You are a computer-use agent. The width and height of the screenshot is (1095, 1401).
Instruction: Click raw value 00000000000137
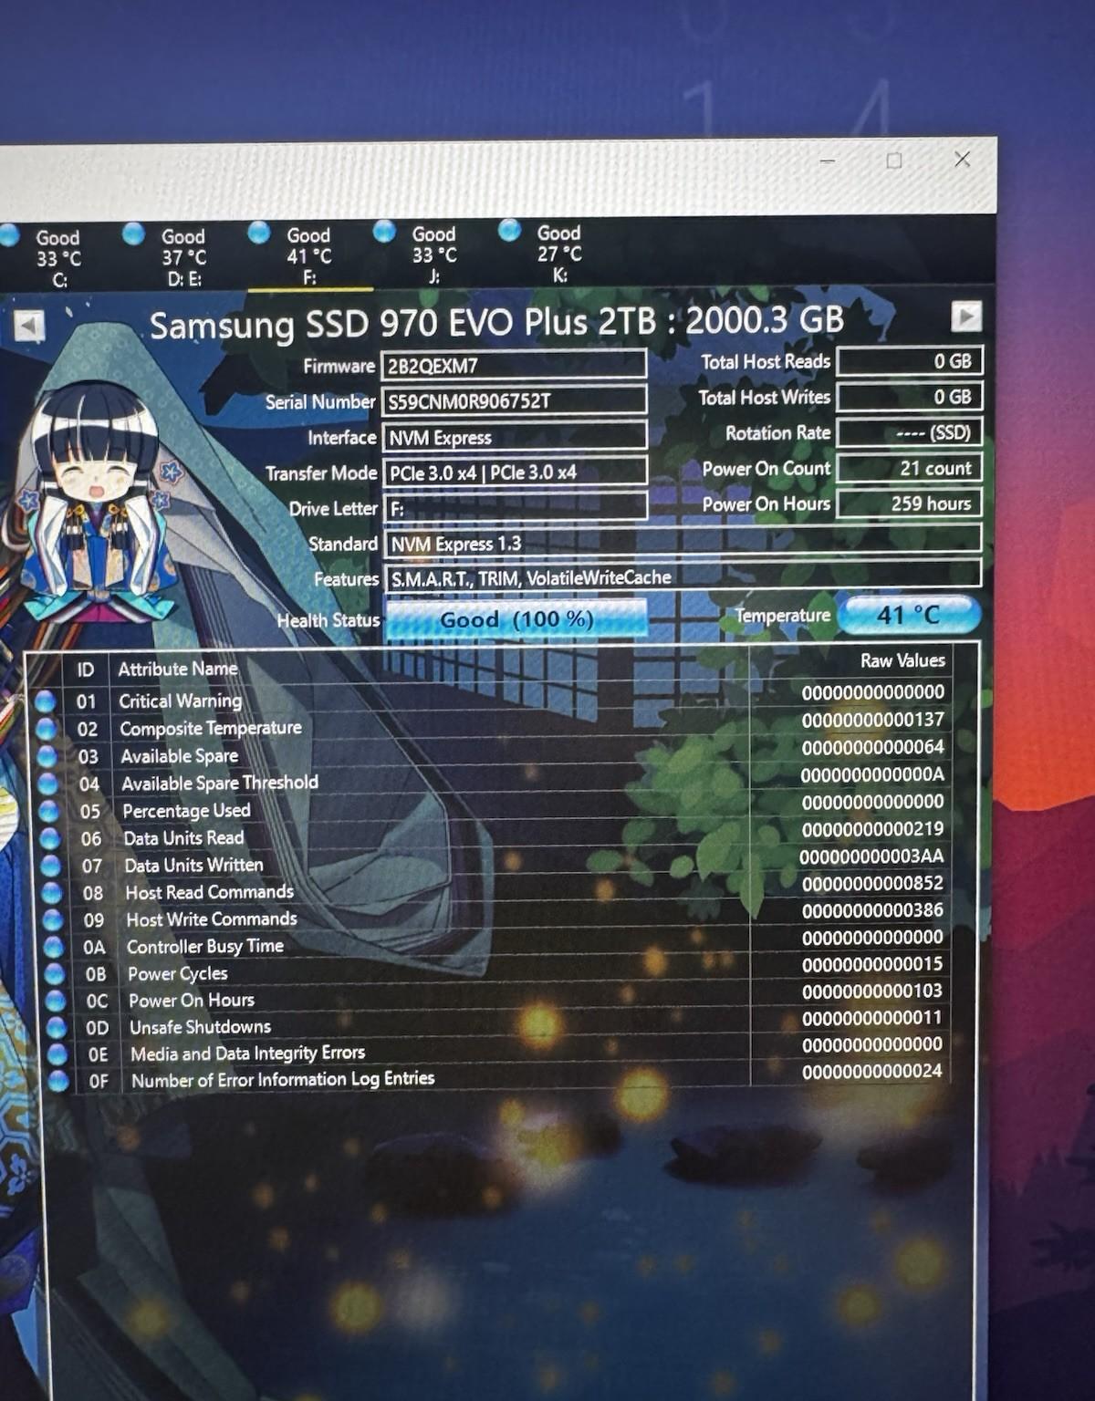click(873, 720)
